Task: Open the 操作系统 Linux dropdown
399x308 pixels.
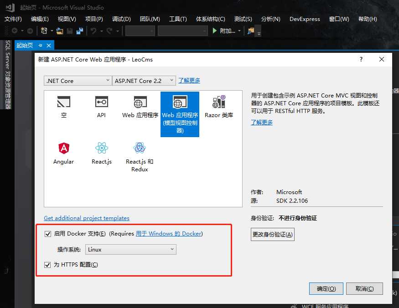Action: [x=130, y=250]
